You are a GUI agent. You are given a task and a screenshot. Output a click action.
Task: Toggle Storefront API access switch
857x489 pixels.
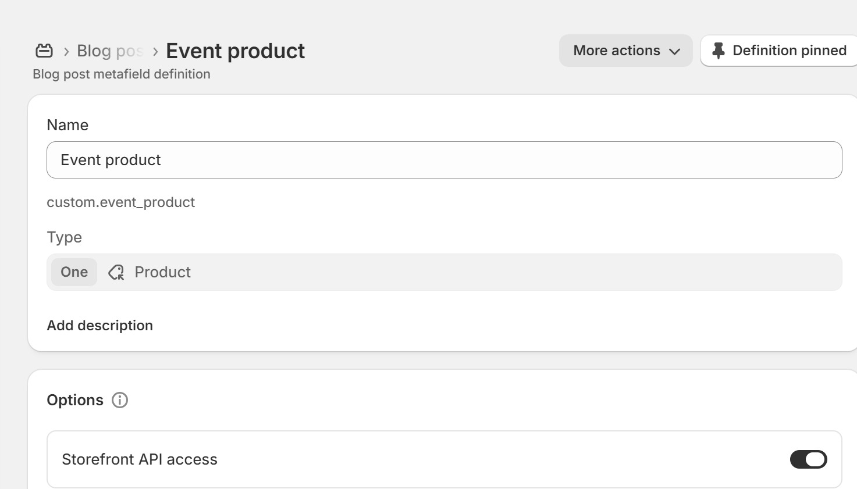coord(808,459)
